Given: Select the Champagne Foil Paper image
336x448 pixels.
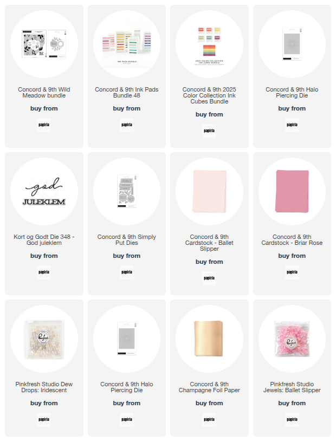Looking at the screenshot, I should [x=209, y=337].
